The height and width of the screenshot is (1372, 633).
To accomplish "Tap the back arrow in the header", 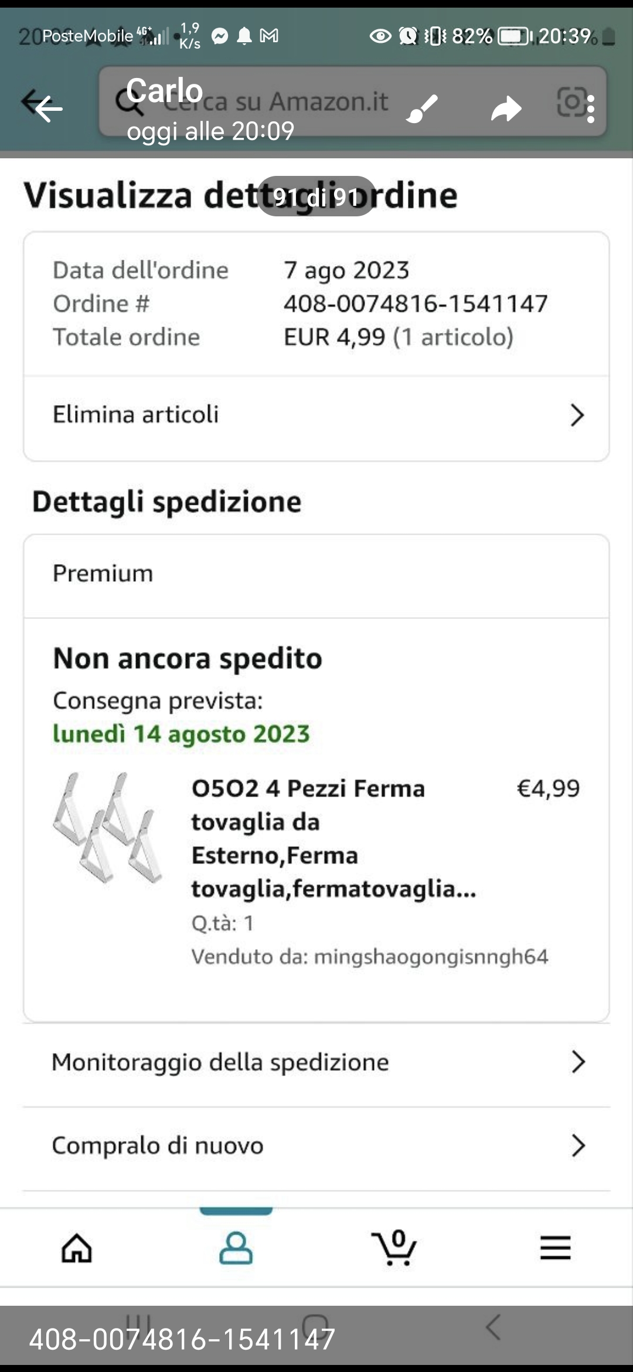I will [47, 108].
